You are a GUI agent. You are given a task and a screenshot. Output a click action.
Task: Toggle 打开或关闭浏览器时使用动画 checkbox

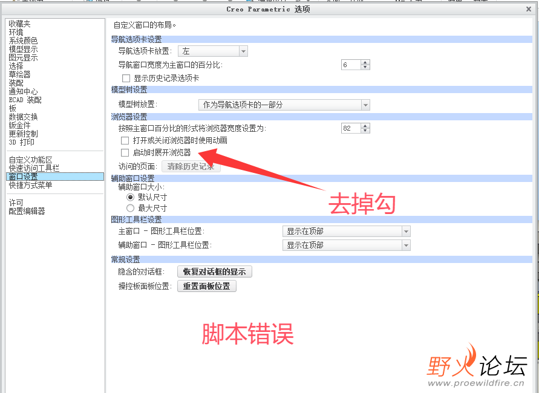pyautogui.click(x=125, y=140)
